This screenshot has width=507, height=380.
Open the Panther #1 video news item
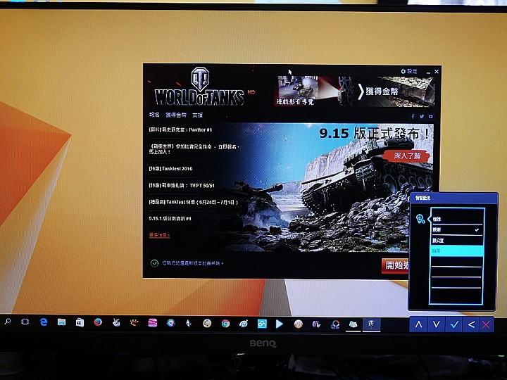click(180, 130)
